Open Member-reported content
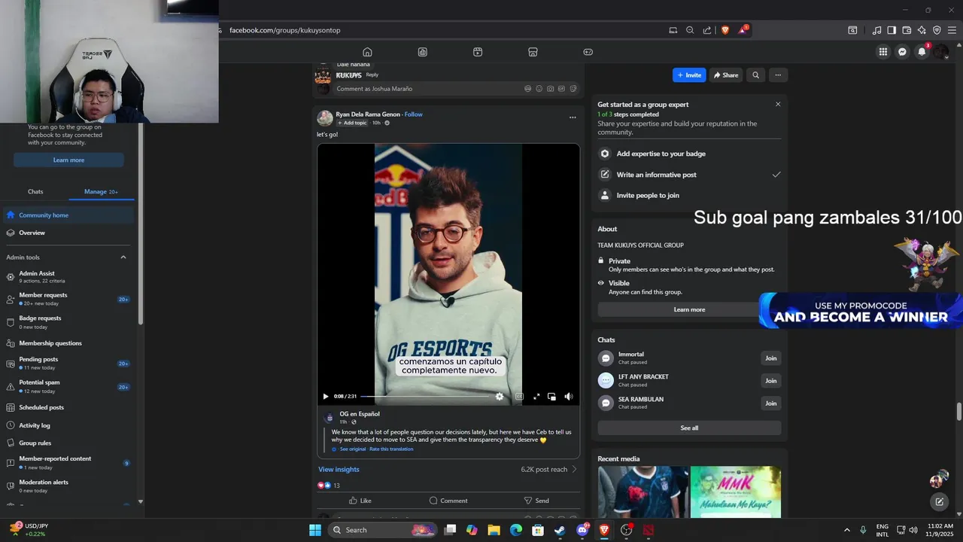 click(x=68, y=463)
